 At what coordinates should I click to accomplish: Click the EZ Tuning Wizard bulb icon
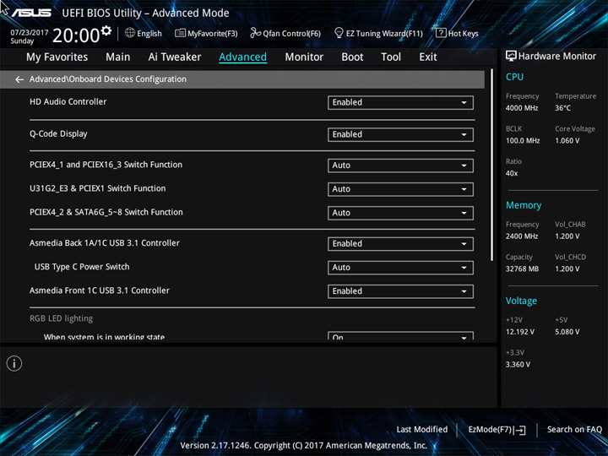pyautogui.click(x=339, y=33)
